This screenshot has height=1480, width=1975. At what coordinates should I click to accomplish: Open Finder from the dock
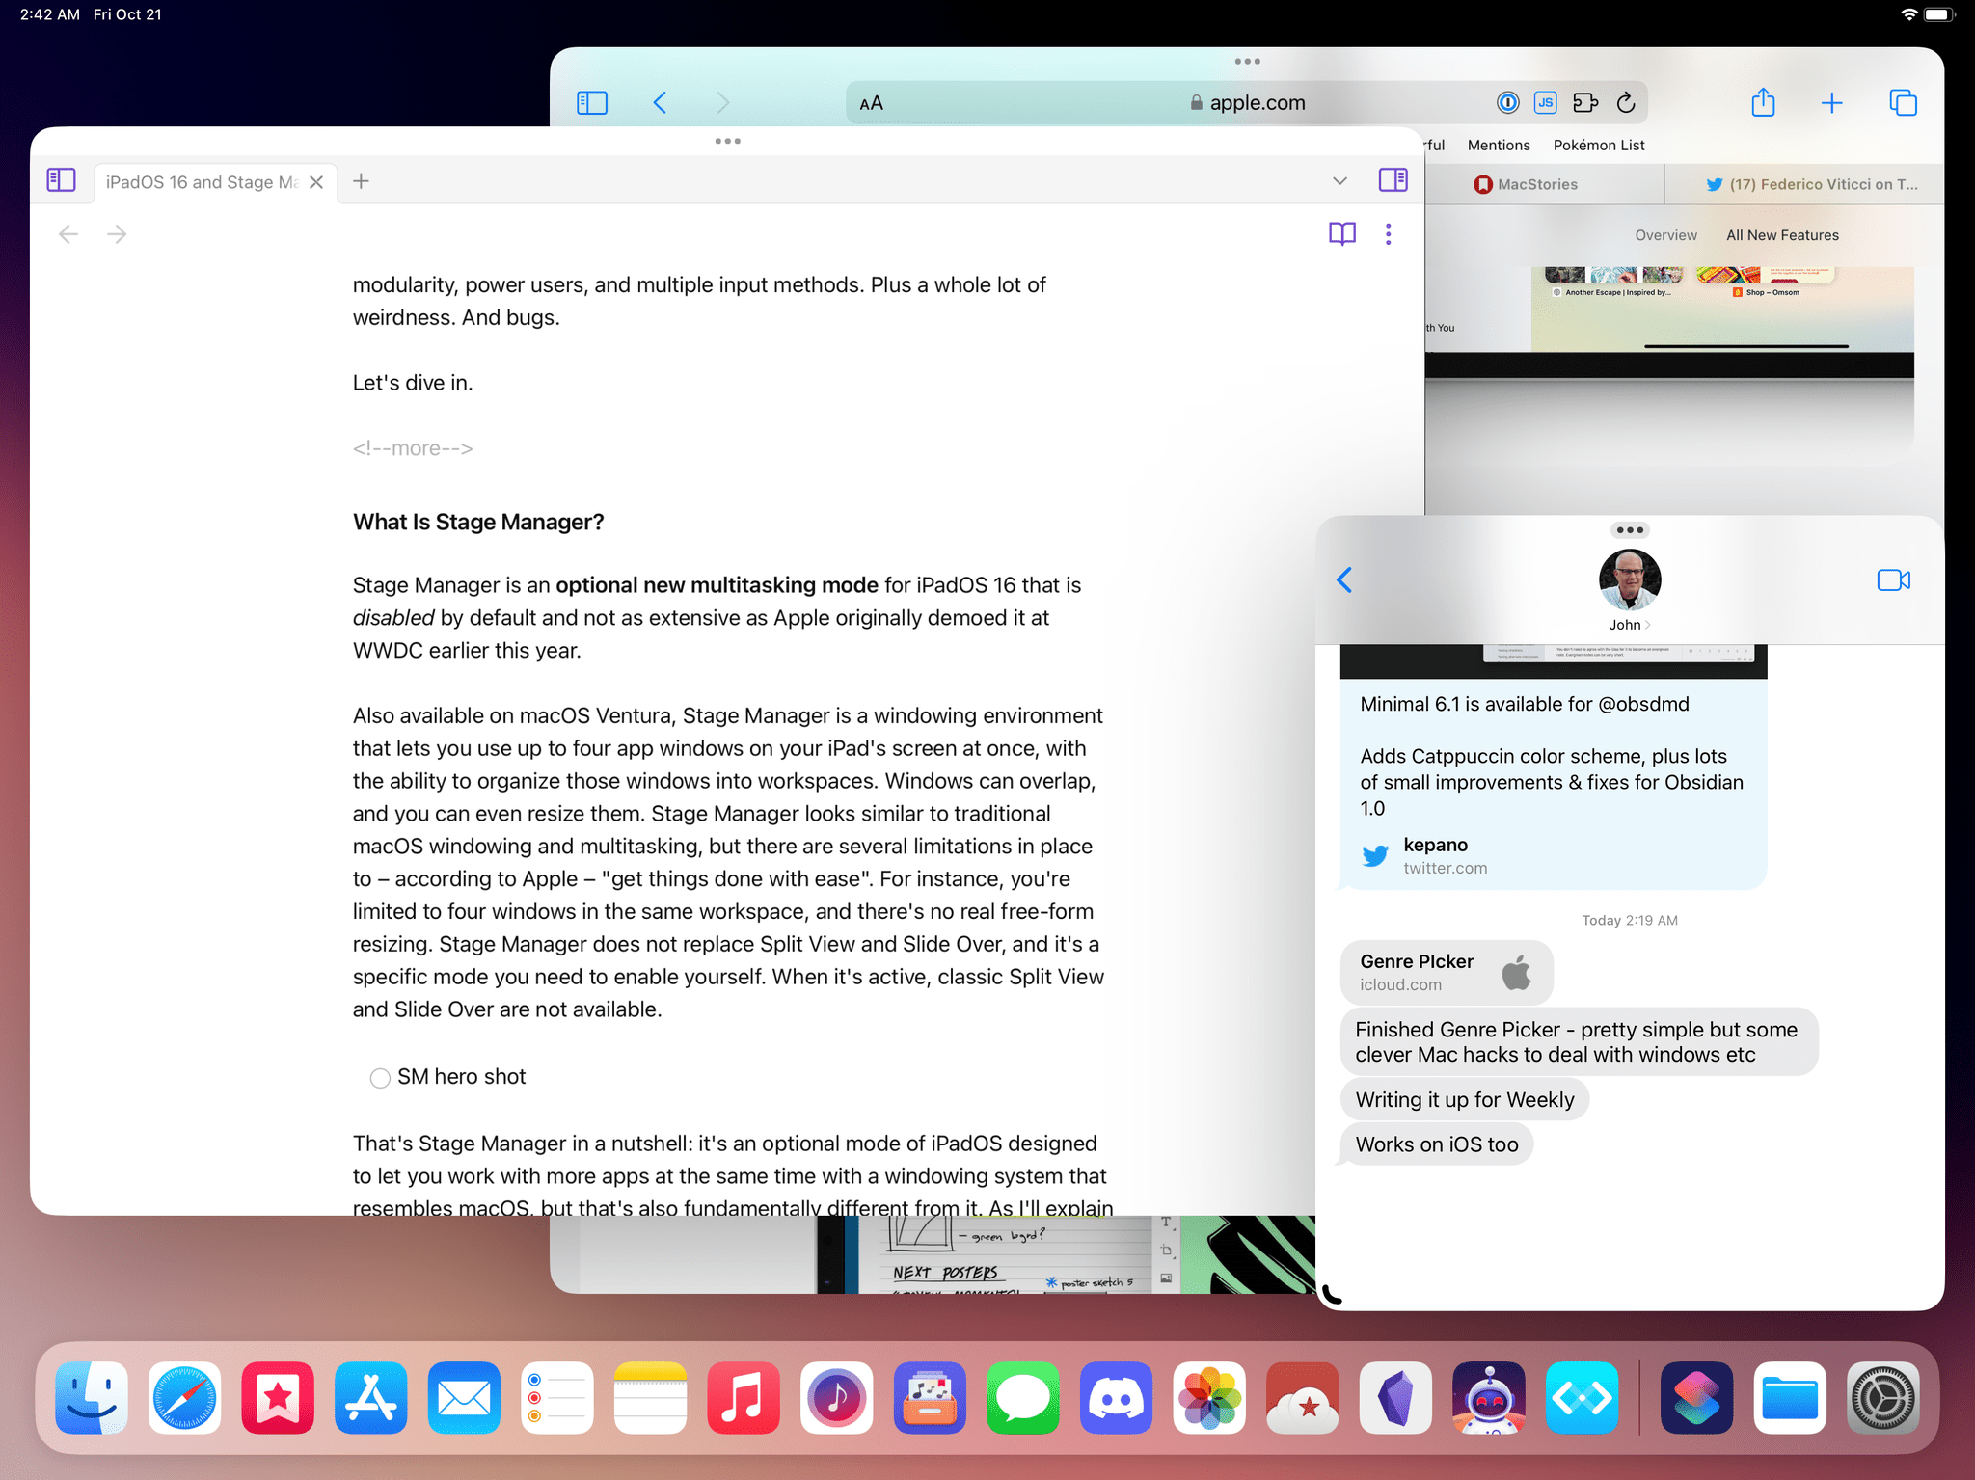point(92,1398)
